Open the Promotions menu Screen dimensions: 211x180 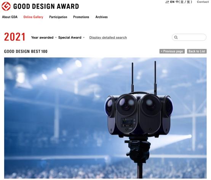(x=81, y=17)
